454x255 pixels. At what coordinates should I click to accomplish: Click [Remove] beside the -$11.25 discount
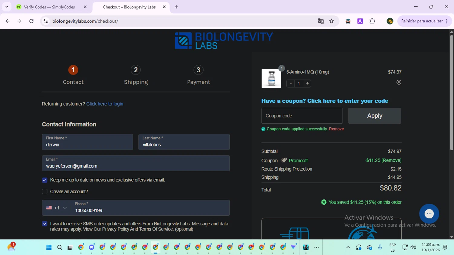point(391,160)
